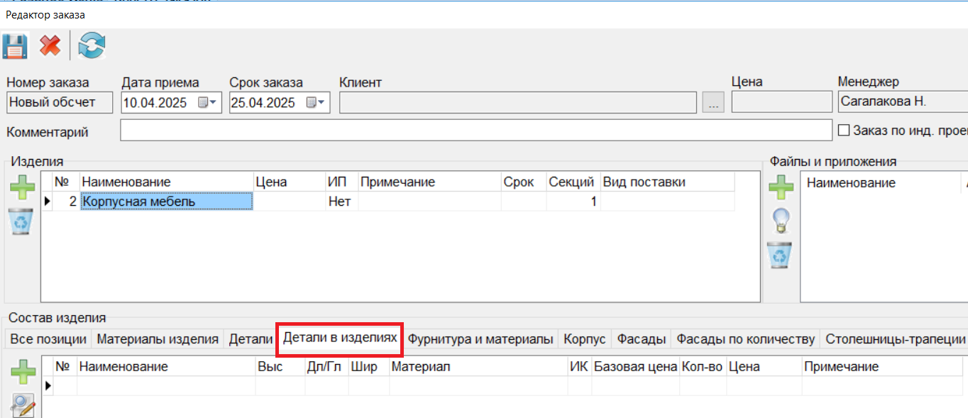Add a file in Файлы и приложения
The width and height of the screenshot is (968, 418).
point(781,188)
